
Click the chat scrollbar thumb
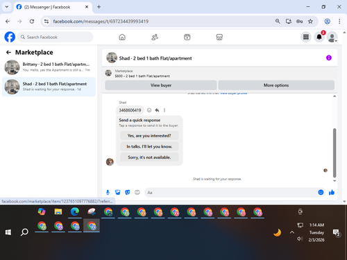point(335,153)
